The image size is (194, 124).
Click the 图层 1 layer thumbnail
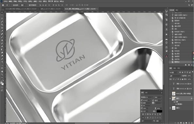point(174,99)
